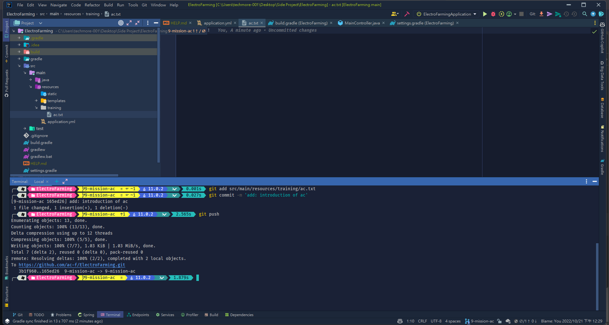Show Git history clock icon
609x325 pixels.
(x=566, y=14)
